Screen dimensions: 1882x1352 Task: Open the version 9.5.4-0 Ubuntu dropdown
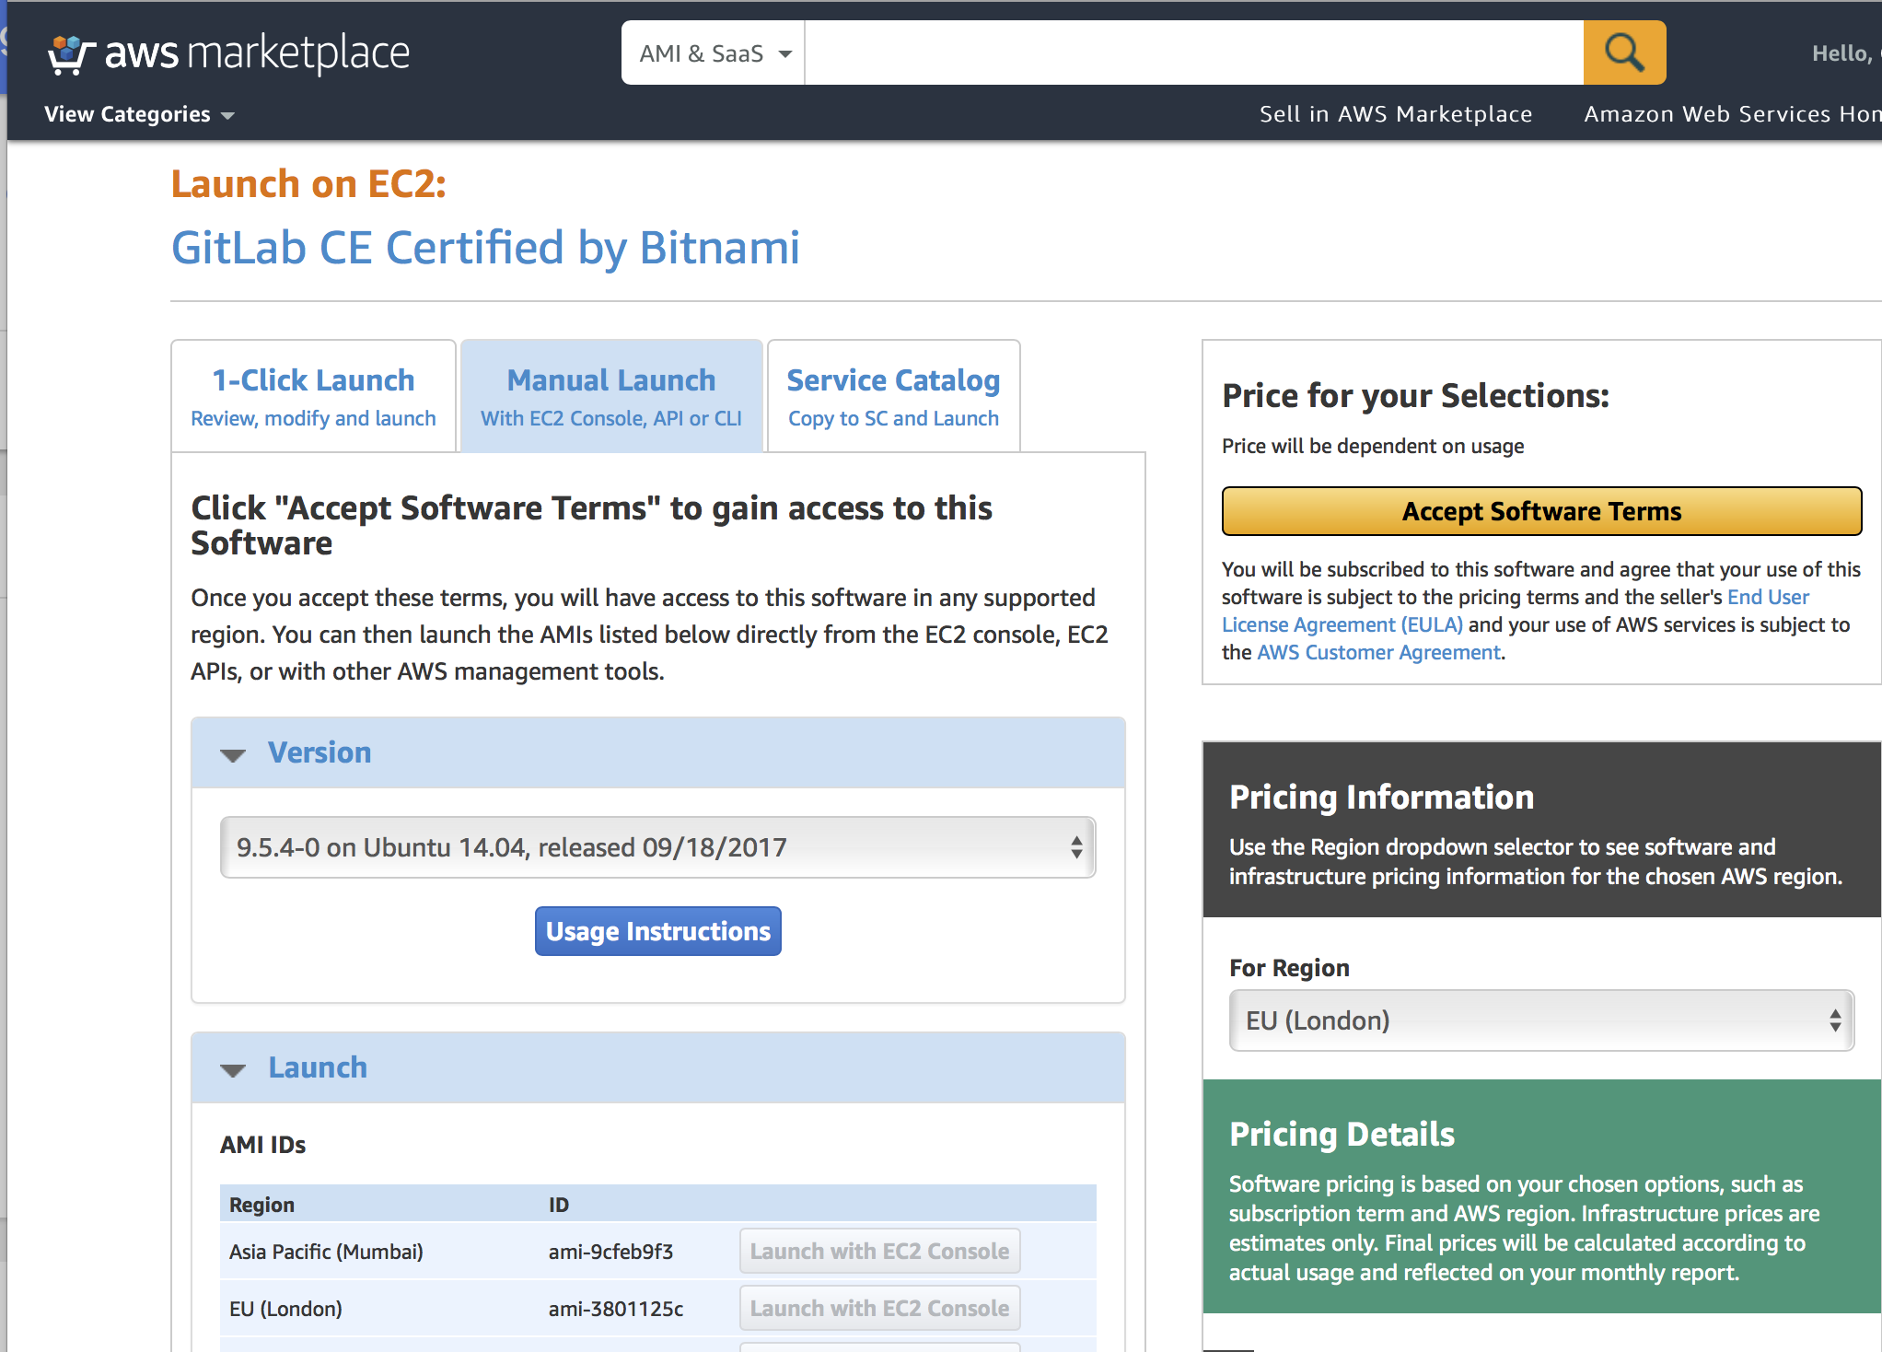(657, 847)
